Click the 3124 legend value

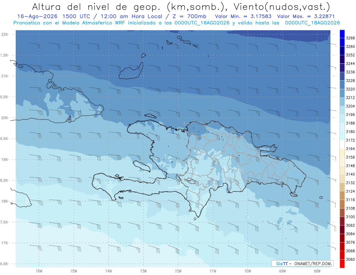[x=350, y=191]
